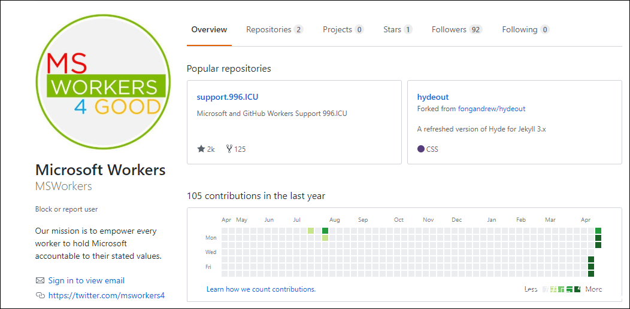
Task: Click Sign in to view email
Action: 86,280
